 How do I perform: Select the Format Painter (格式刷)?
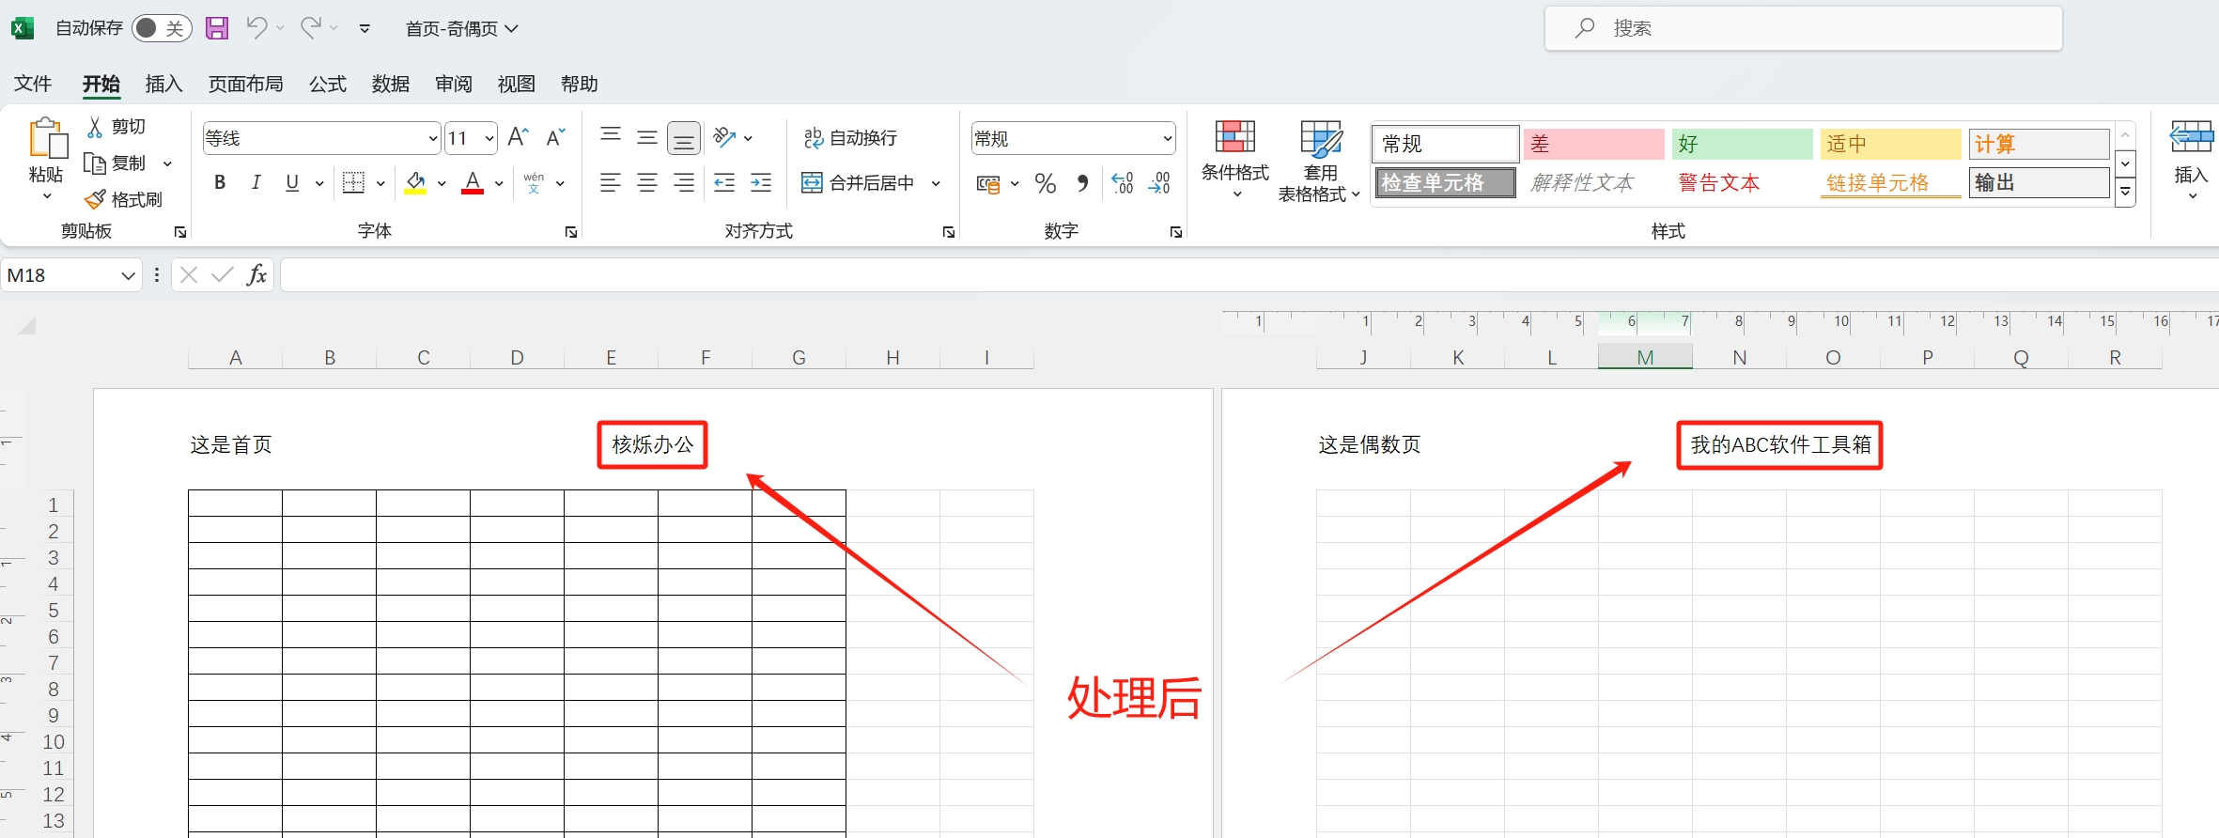point(123,199)
